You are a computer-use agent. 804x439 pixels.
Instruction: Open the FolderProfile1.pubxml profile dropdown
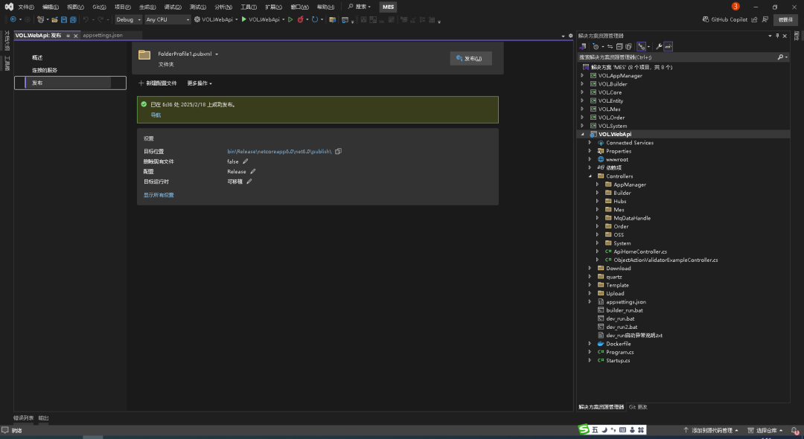tap(217, 54)
